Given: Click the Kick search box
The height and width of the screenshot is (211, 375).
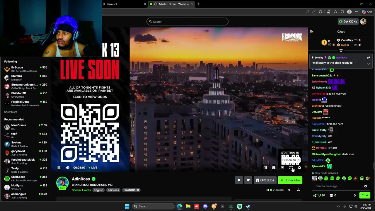Looking at the screenshot, I should click(x=187, y=21).
